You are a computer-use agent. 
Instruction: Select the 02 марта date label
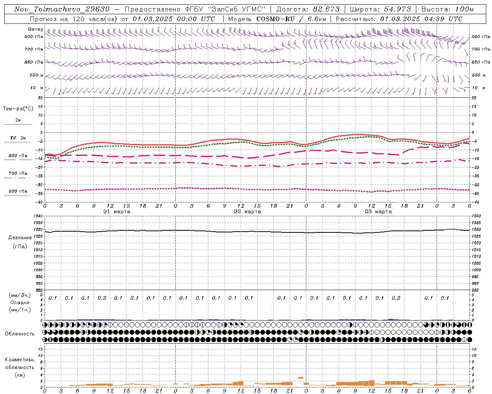click(248, 212)
